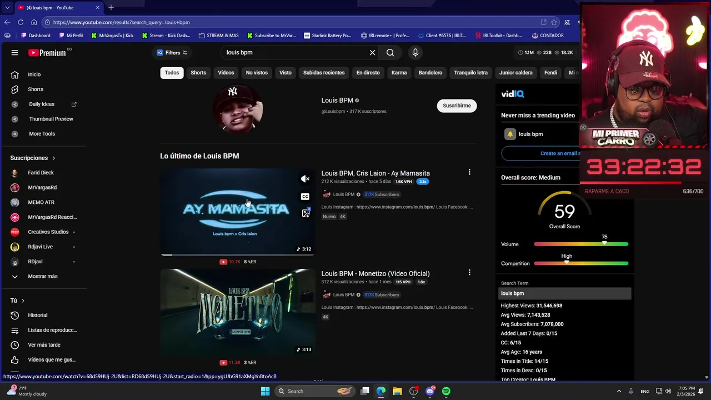Screen dimensions: 711x400
Task: Open Ver más tarde list
Action: pos(44,345)
